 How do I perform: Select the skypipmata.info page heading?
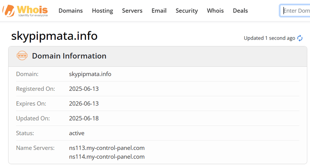54,36
